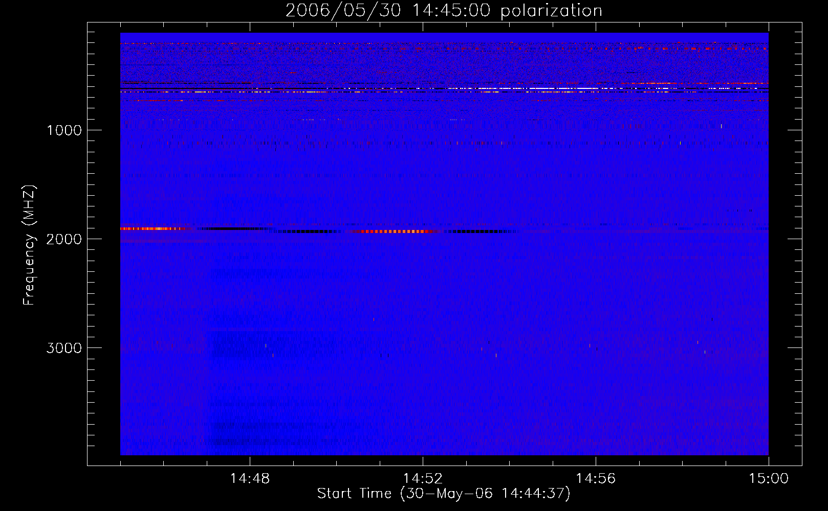Select the 'Frequency (MHZ)' axis label
Image resolution: width=828 pixels, height=511 pixels.
point(30,245)
